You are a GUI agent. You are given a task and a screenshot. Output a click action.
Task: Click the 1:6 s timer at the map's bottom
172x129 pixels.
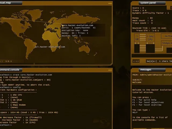pyautogui.click(x=9, y=61)
